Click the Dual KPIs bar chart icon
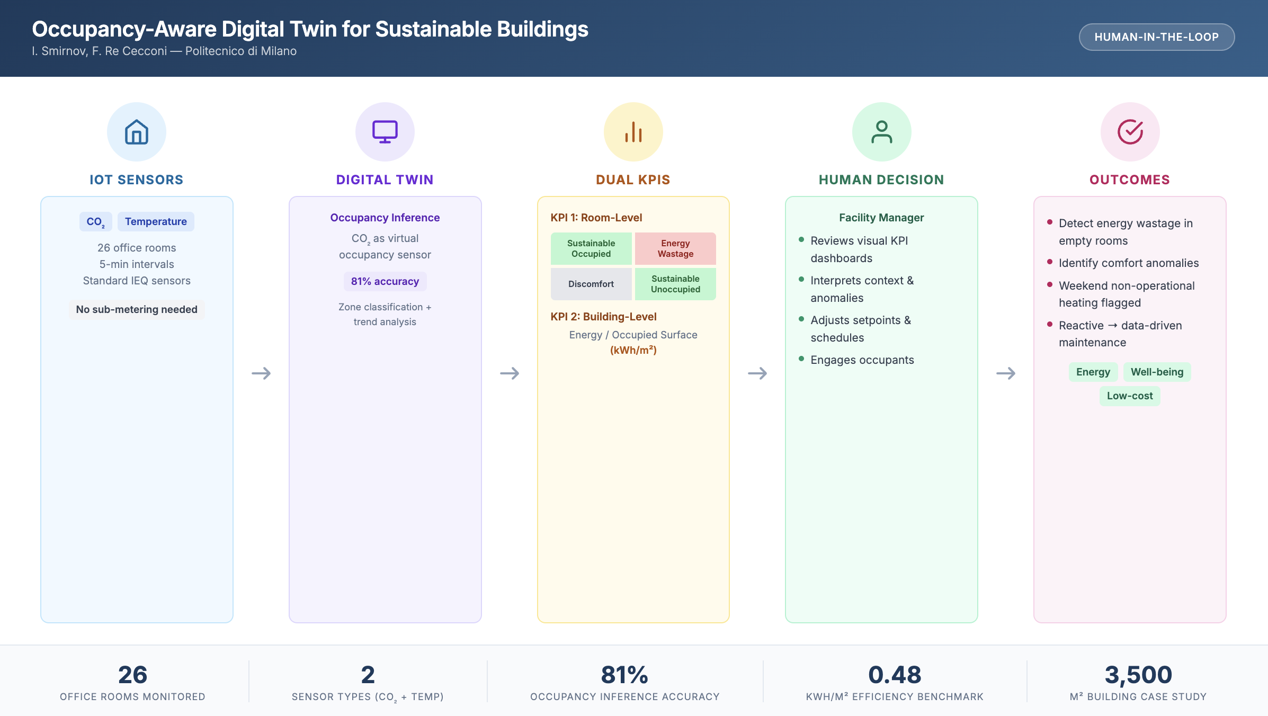 (633, 132)
